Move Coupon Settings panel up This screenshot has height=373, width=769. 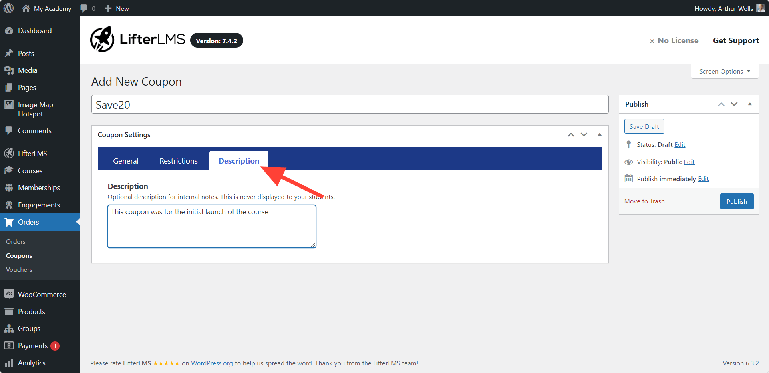tap(571, 135)
